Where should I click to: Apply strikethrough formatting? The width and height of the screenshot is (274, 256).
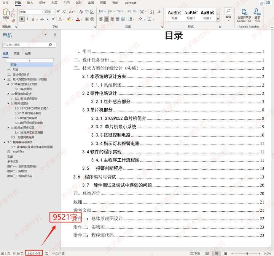pos(42,19)
